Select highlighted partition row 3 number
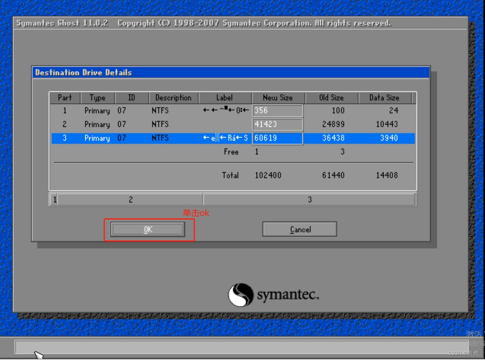Image resolution: width=485 pixels, height=360 pixels. pos(65,138)
